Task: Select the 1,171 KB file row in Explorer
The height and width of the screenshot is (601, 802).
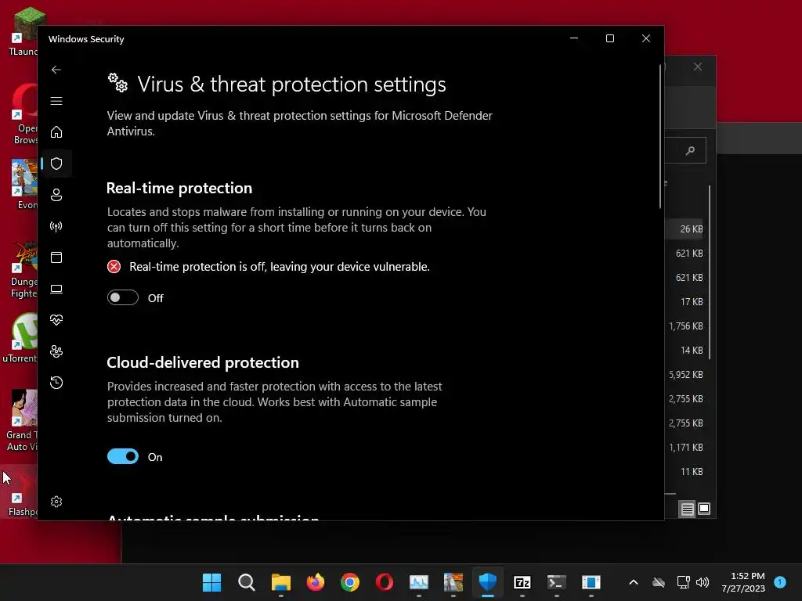Action: click(686, 447)
